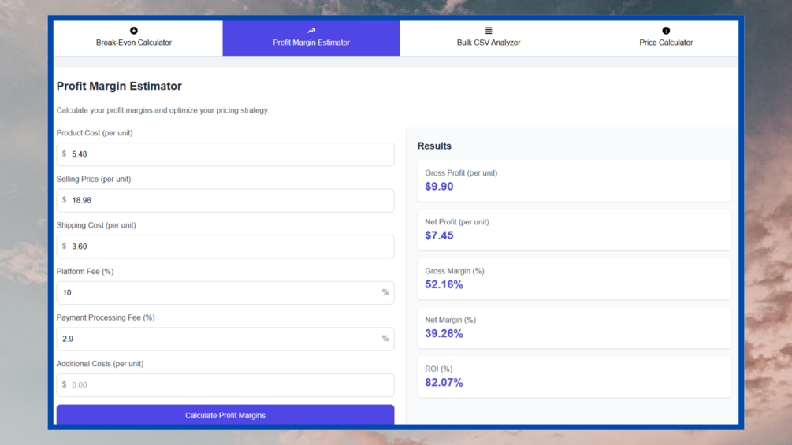
Task: Select the Profit Margin Estimator tab
Action: 311,39
